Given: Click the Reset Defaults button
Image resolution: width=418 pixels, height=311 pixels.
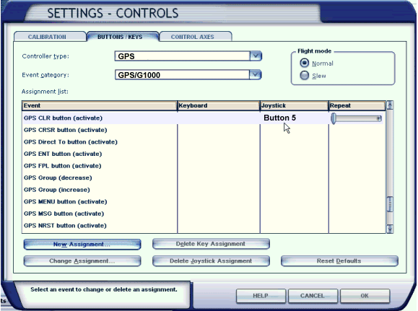Looking at the screenshot, I should [339, 261].
